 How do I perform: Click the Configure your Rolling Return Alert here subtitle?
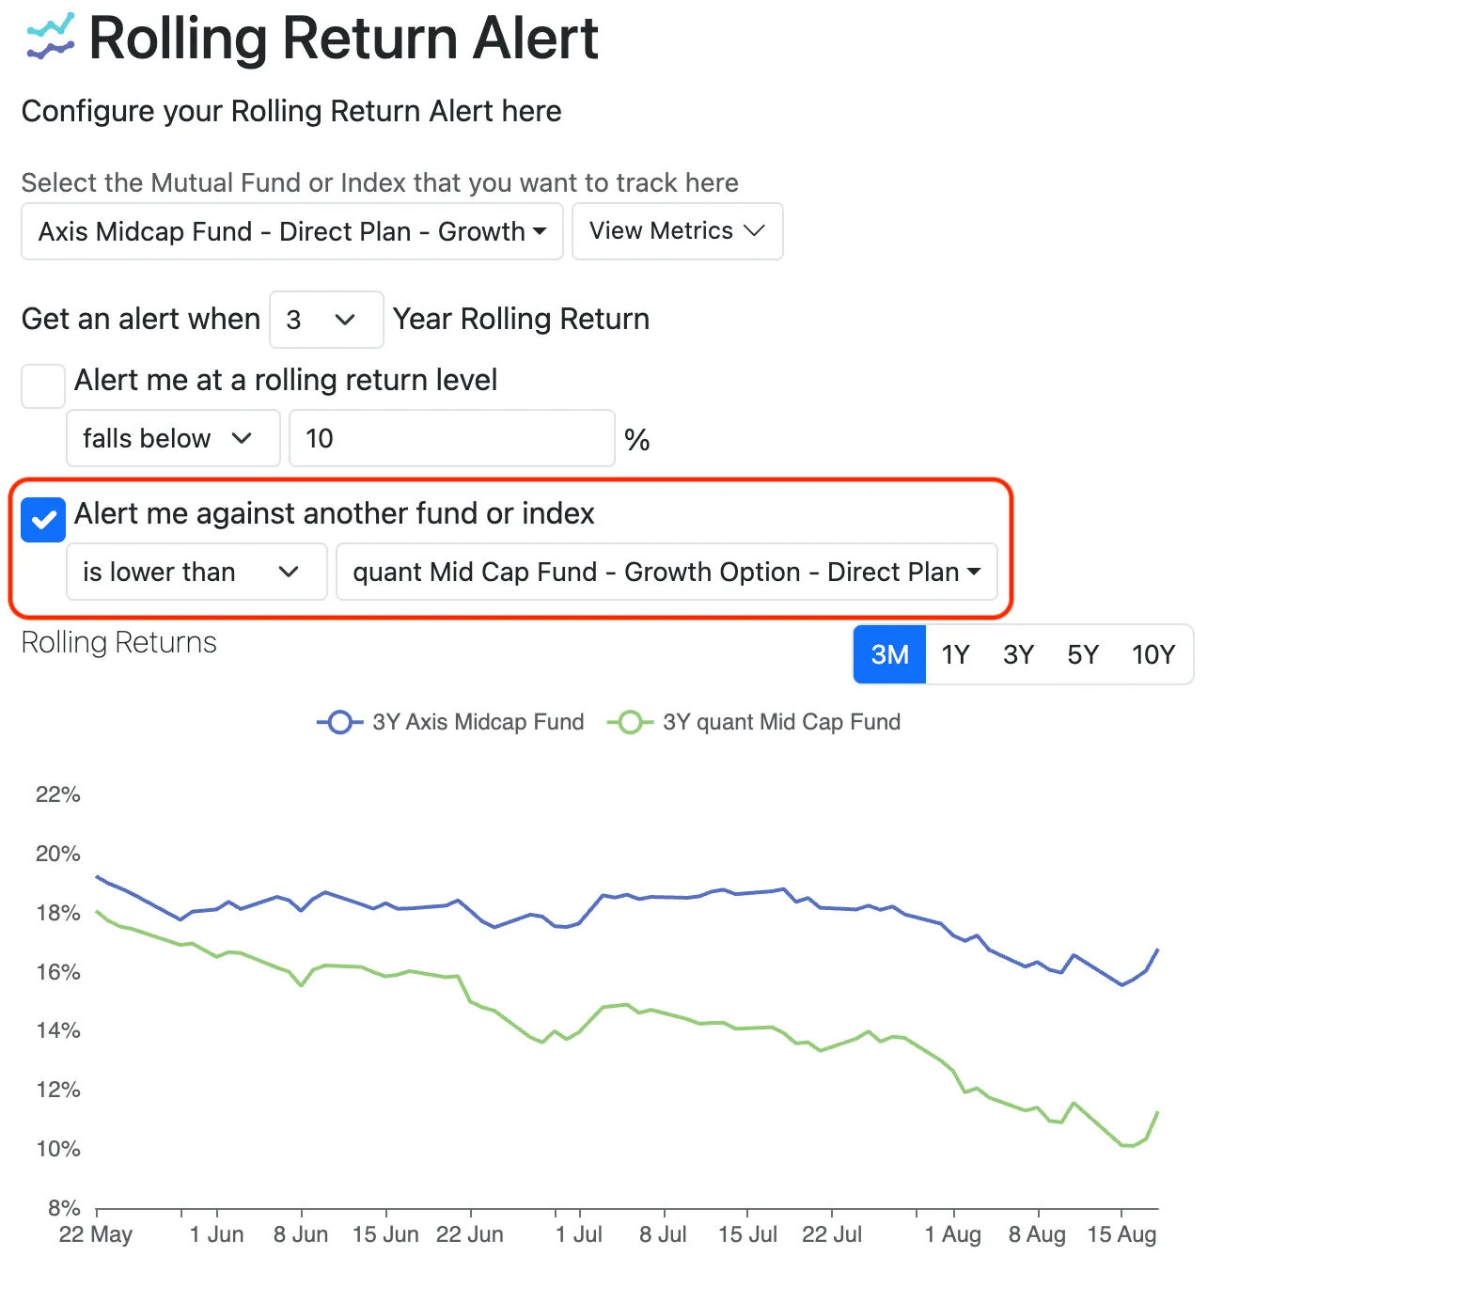click(291, 111)
